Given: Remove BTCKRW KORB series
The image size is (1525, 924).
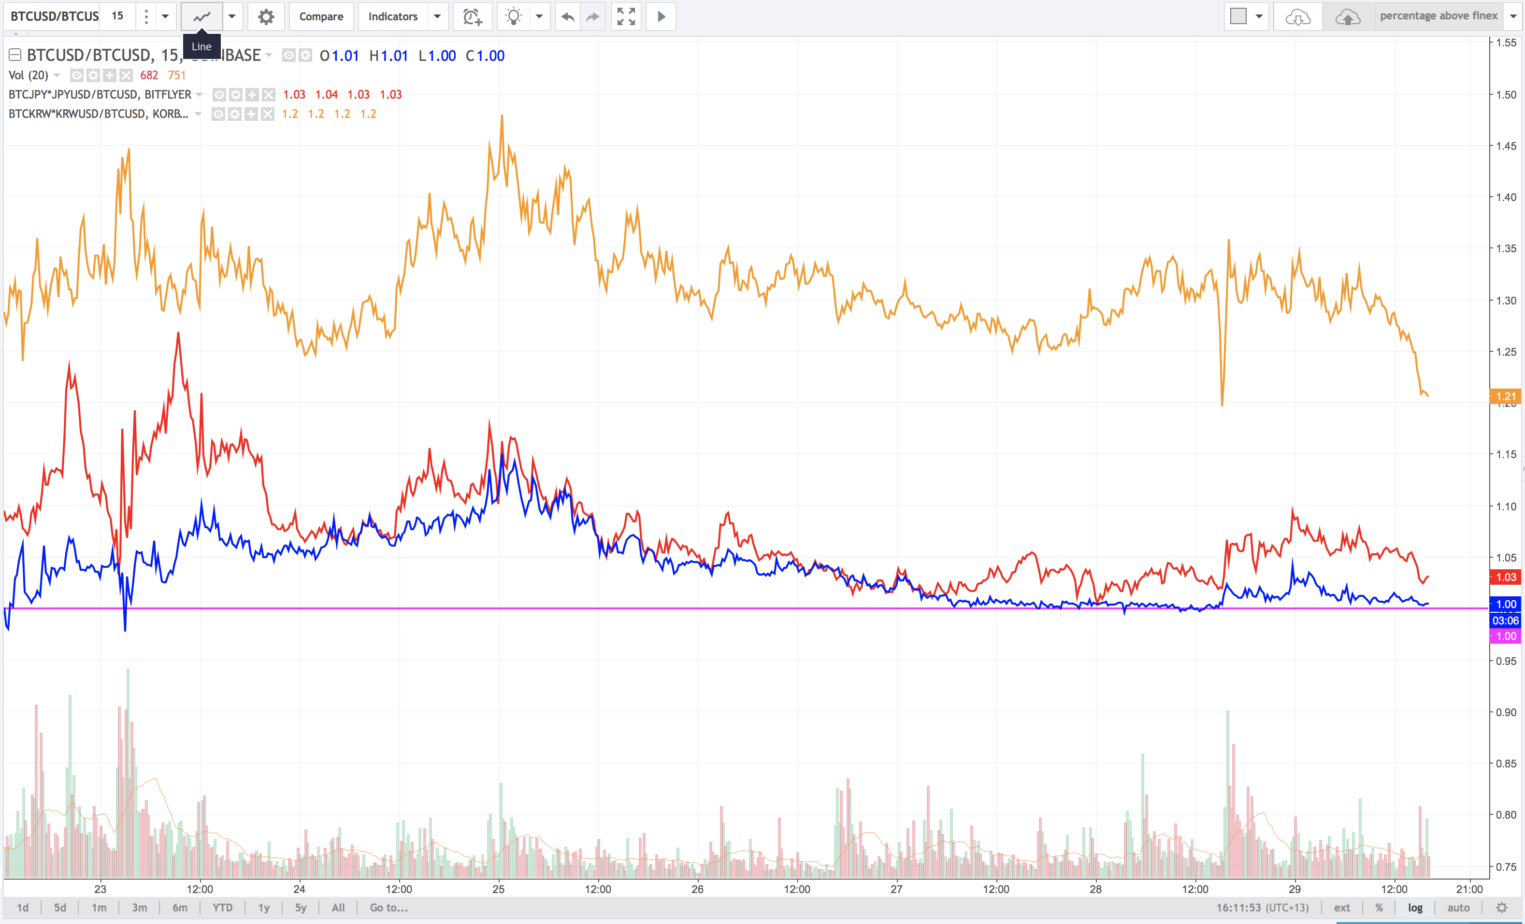Looking at the screenshot, I should tap(267, 114).
